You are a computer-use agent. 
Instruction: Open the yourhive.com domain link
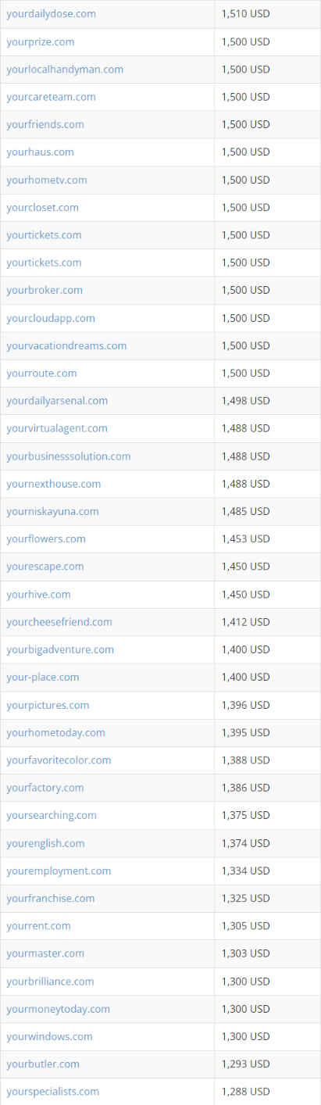click(39, 595)
